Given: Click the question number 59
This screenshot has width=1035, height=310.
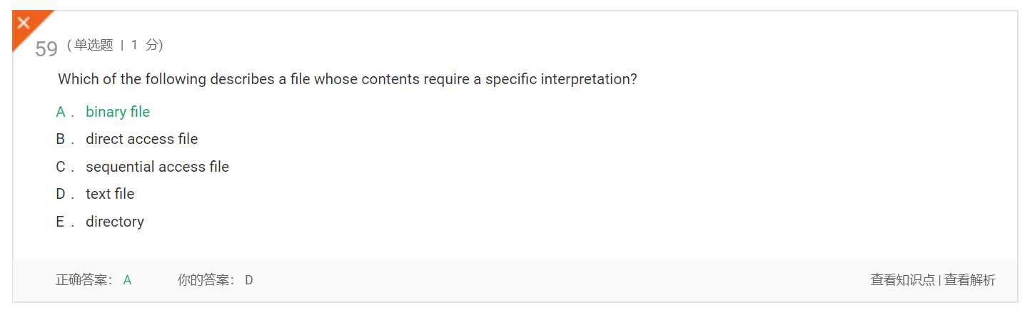Looking at the screenshot, I should (46, 49).
